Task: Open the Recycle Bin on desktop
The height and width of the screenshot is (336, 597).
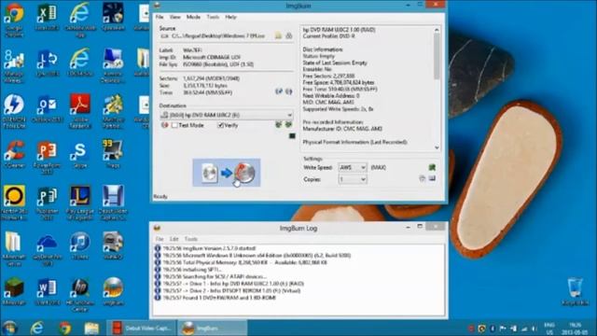Action: pos(575,291)
